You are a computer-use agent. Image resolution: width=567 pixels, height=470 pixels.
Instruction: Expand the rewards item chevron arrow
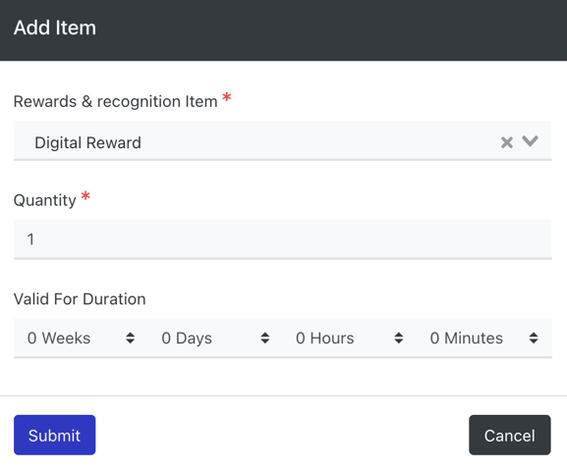[530, 140]
